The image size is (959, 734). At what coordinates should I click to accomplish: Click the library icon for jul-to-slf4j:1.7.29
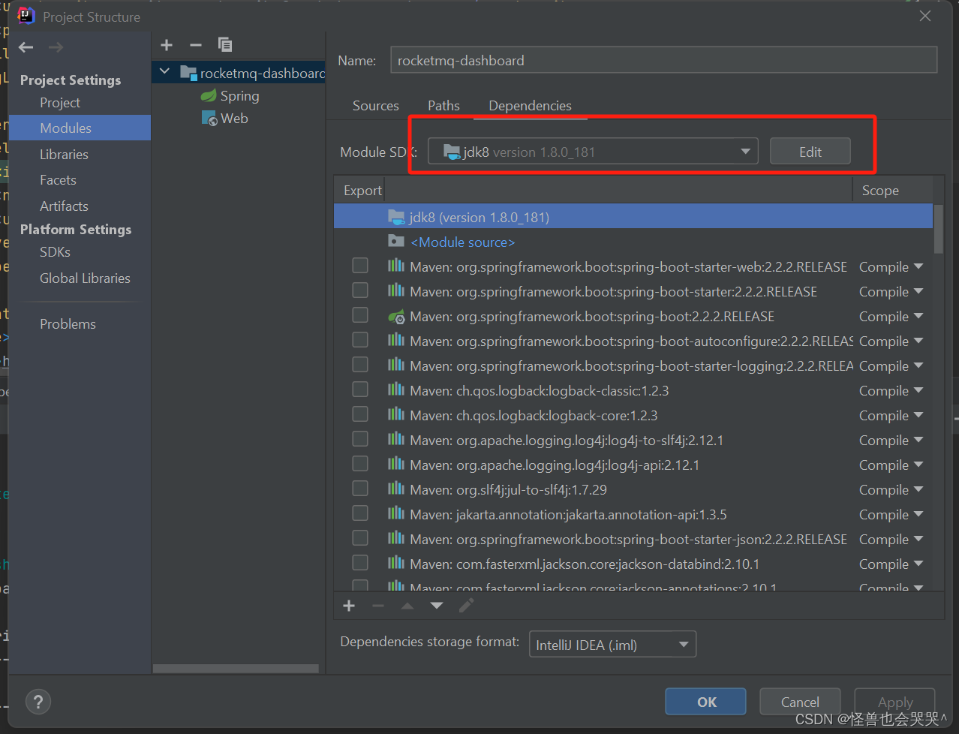[396, 489]
